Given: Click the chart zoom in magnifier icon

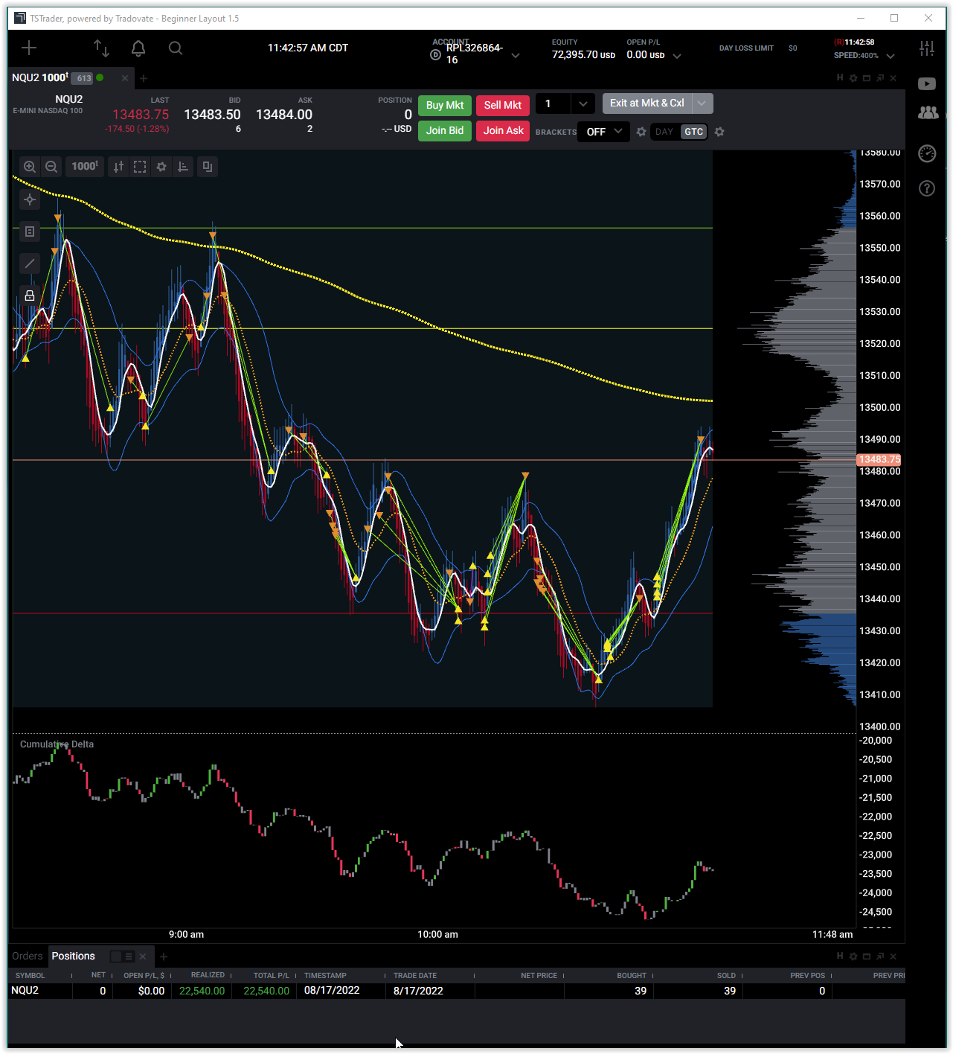Looking at the screenshot, I should pyautogui.click(x=30, y=167).
